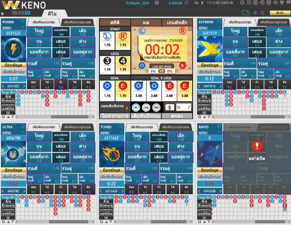Go to next draw after 4531521

point(24,86)
